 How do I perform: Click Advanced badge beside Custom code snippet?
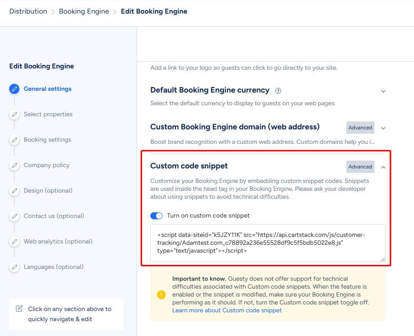(360, 167)
